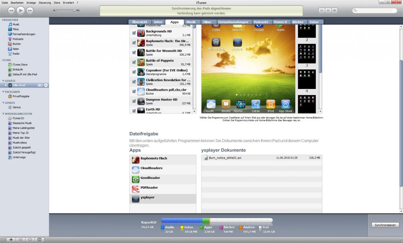Switch to the Musik tab

pos(191,22)
